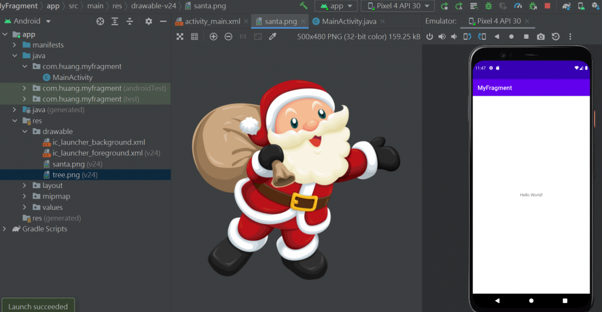Rotate emulator right icon
The height and width of the screenshot is (312, 602).
pyautogui.click(x=482, y=36)
